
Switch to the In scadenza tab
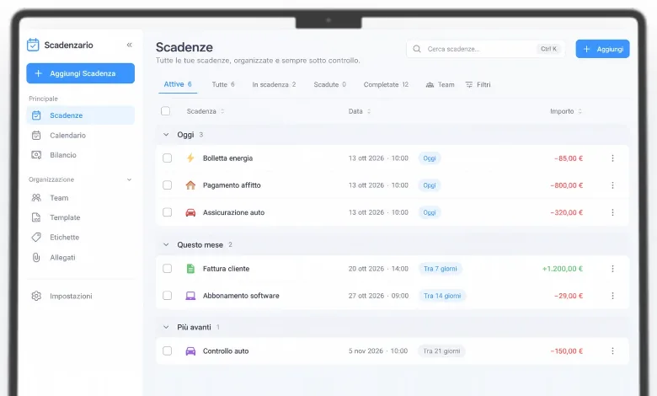tap(274, 84)
